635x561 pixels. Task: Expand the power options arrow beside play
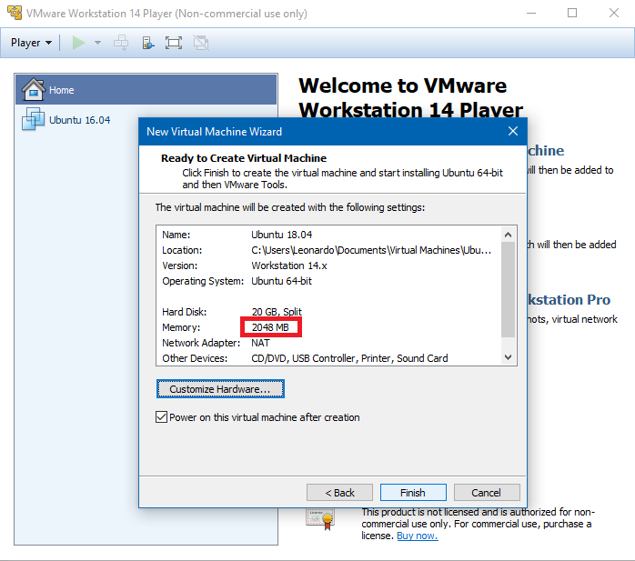point(97,43)
